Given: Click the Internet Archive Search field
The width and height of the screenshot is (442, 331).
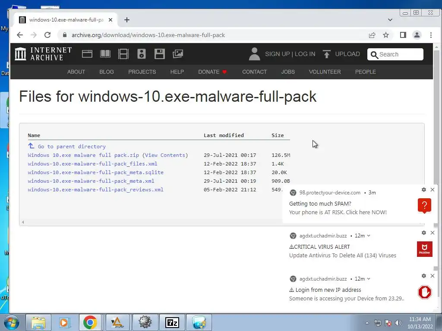Looking at the screenshot, I should 395,54.
